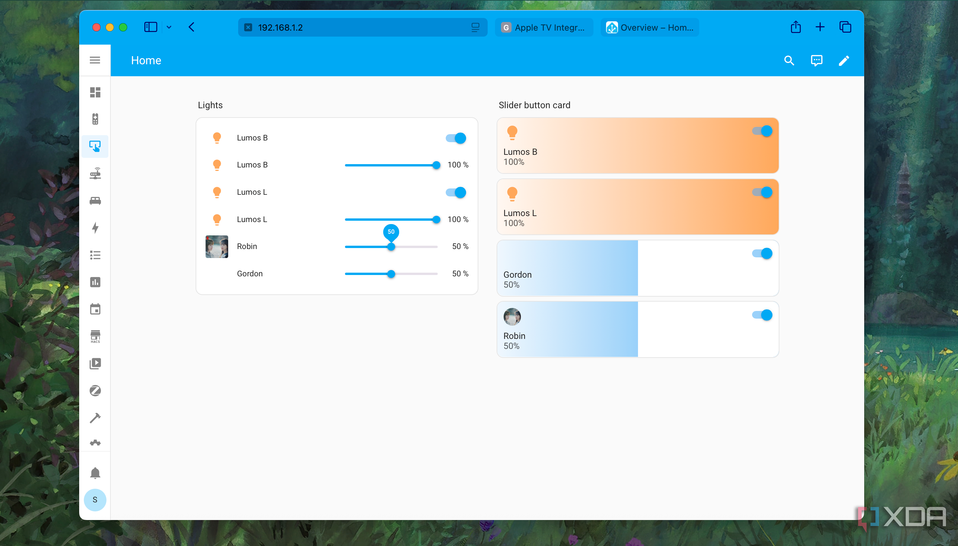The height and width of the screenshot is (546, 958).
Task: Toggle Lumos L switch in Lights card
Action: click(x=456, y=192)
